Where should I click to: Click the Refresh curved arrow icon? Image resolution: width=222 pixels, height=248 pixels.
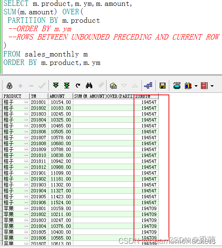(78, 86)
